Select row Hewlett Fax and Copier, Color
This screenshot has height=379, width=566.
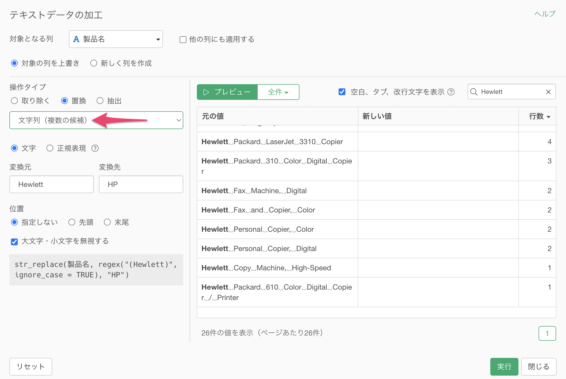tap(376, 210)
